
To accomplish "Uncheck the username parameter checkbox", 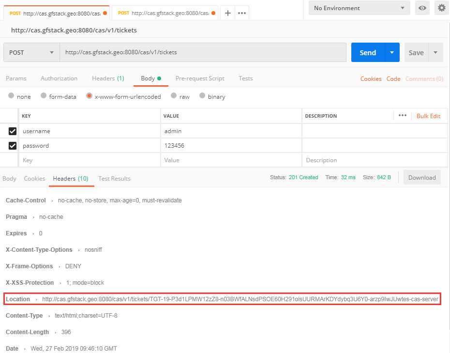I will [13, 131].
